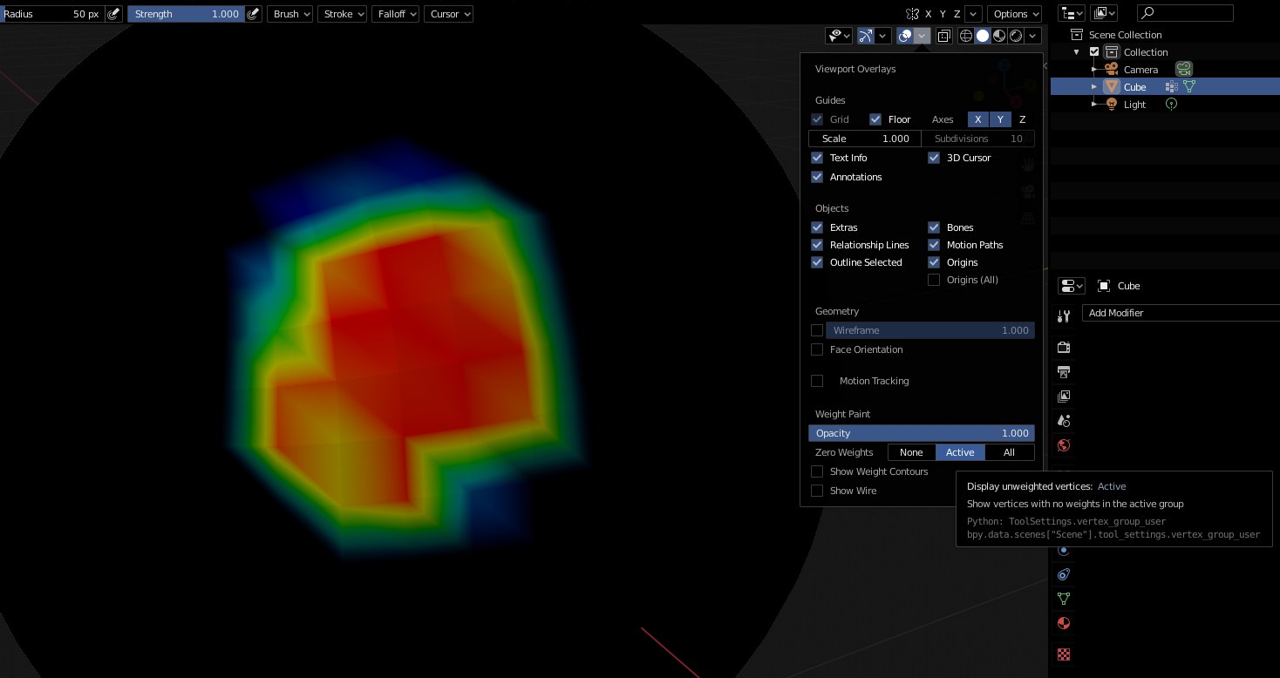Toggle X mirror symmetry in header
1280x678 pixels.
(x=928, y=14)
